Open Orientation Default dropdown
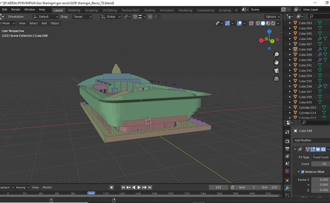The height and width of the screenshot is (203, 330). point(46,17)
